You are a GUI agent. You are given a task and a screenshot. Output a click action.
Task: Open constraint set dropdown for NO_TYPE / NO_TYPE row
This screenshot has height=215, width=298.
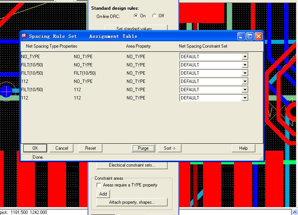tap(245, 57)
